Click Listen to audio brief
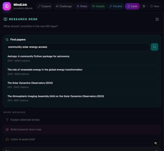The height and width of the screenshot is (151, 164). pyautogui.click(x=82, y=139)
